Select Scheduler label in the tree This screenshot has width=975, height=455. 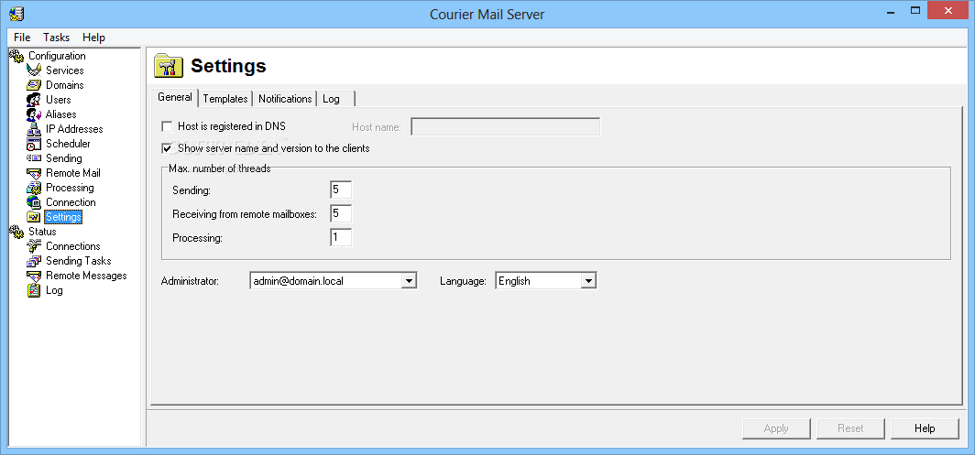point(68,144)
